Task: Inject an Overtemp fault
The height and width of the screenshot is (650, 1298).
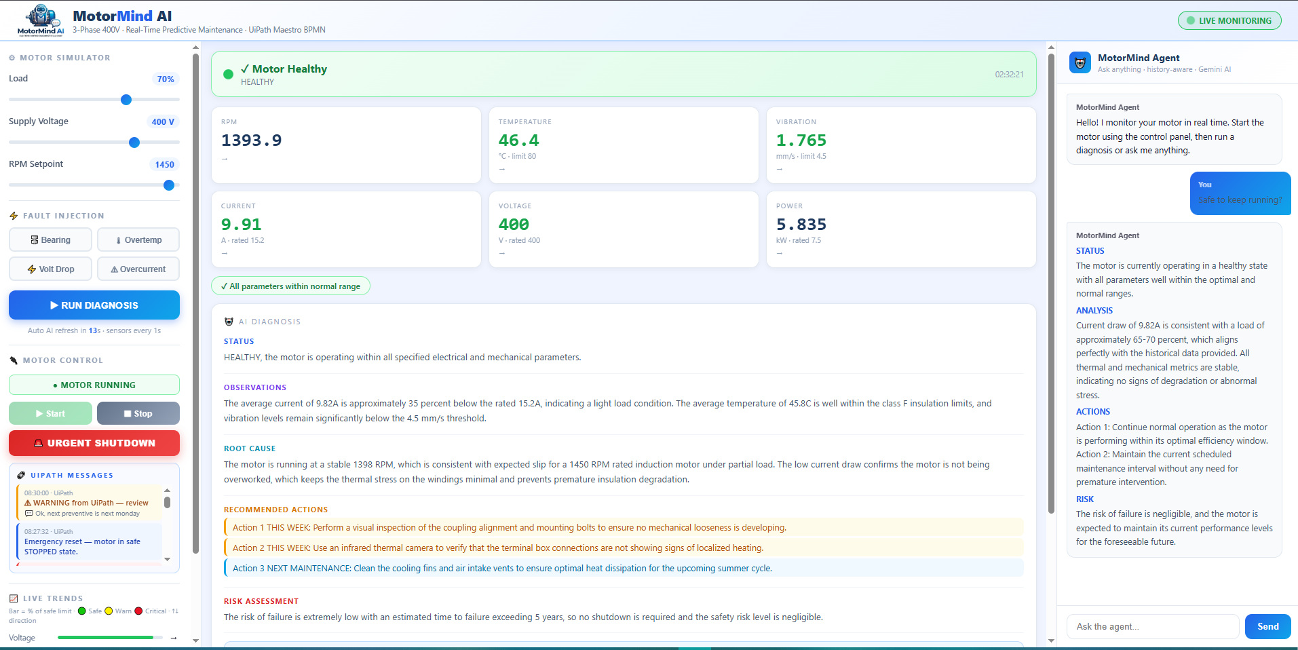Action: click(138, 240)
